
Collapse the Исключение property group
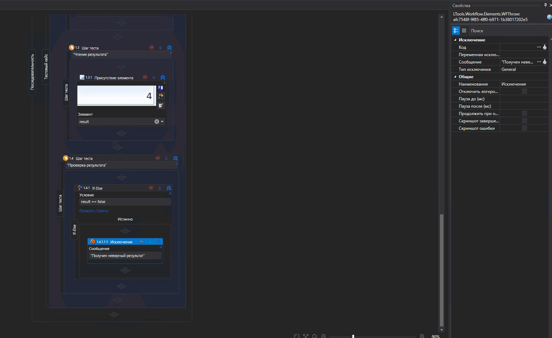pos(455,40)
